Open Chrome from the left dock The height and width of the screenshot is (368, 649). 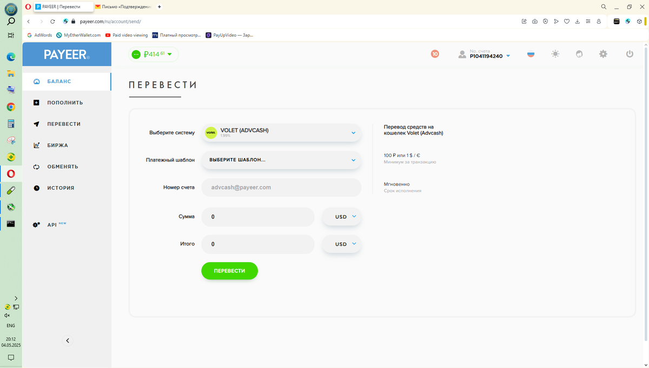point(11,107)
